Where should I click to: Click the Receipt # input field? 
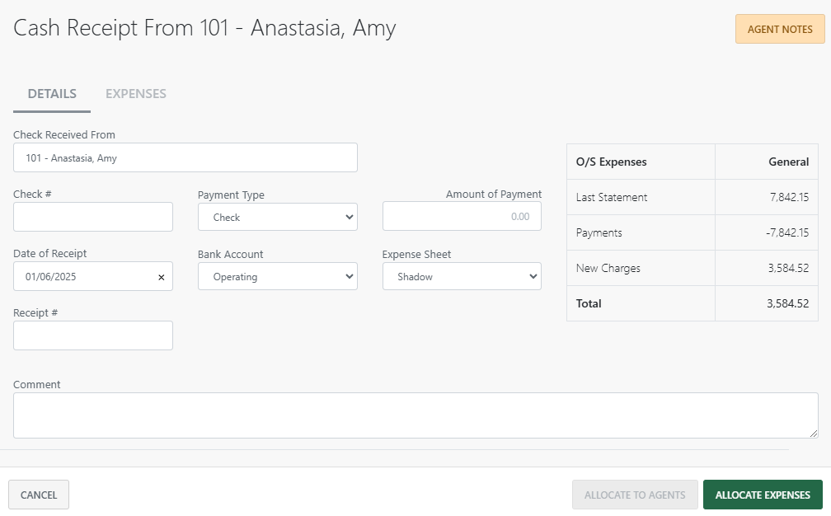92,335
